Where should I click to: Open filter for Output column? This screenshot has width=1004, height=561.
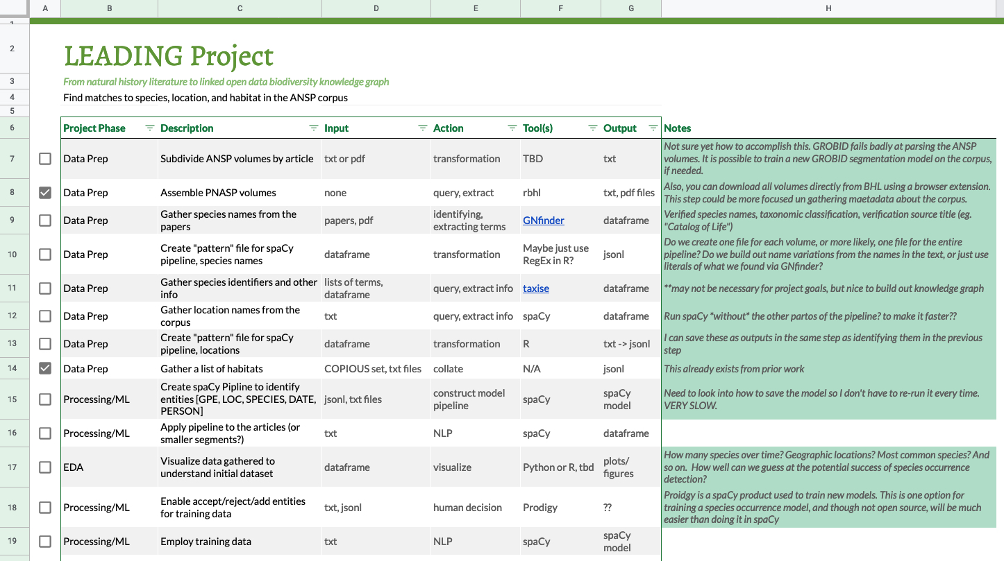[x=653, y=128]
